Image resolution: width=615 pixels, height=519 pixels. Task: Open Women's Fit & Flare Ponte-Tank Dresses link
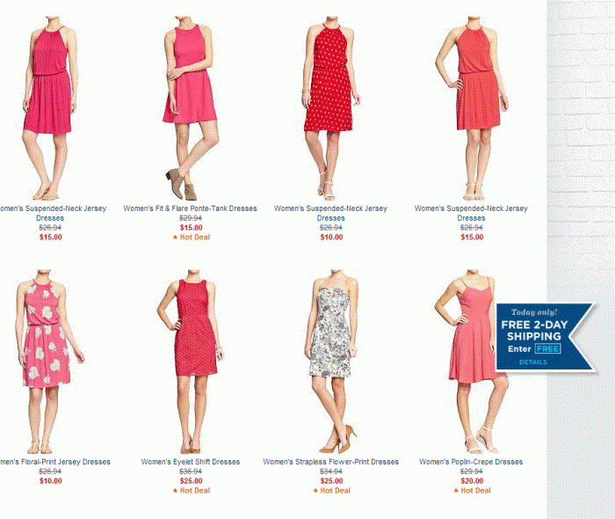coord(191,208)
